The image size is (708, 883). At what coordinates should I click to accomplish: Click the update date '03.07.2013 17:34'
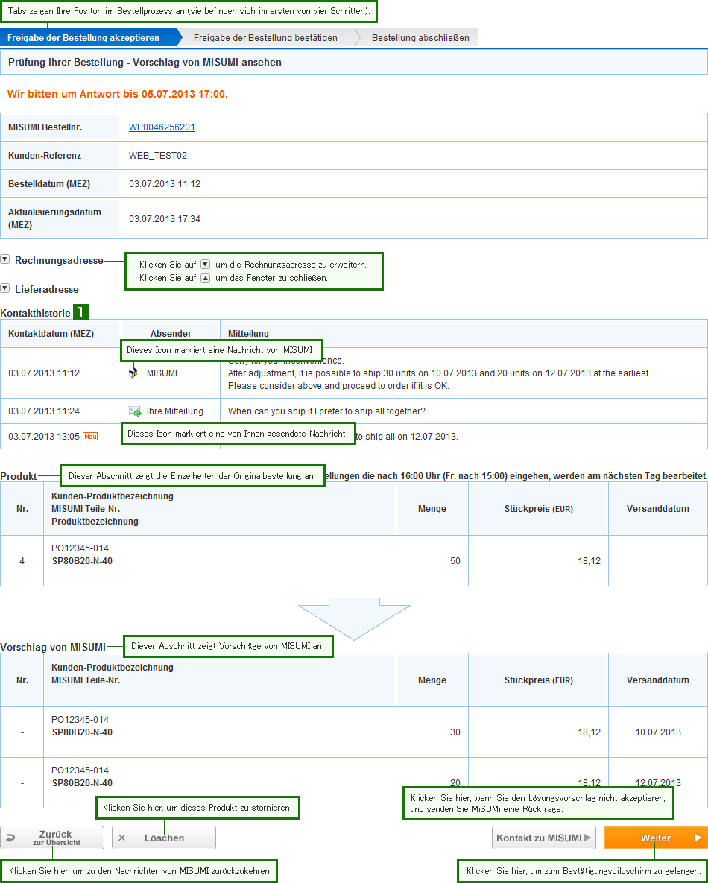coord(165,218)
